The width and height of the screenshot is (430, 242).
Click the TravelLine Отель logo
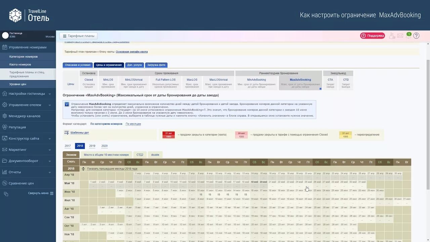coord(29,15)
